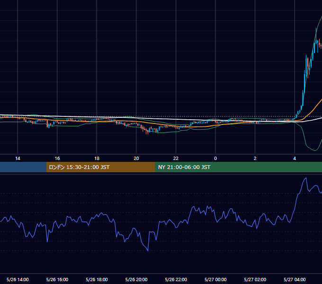Click the 4 hour label on the price chart axis

coord(295,159)
